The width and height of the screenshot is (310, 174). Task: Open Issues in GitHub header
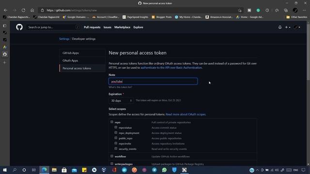[108, 27]
